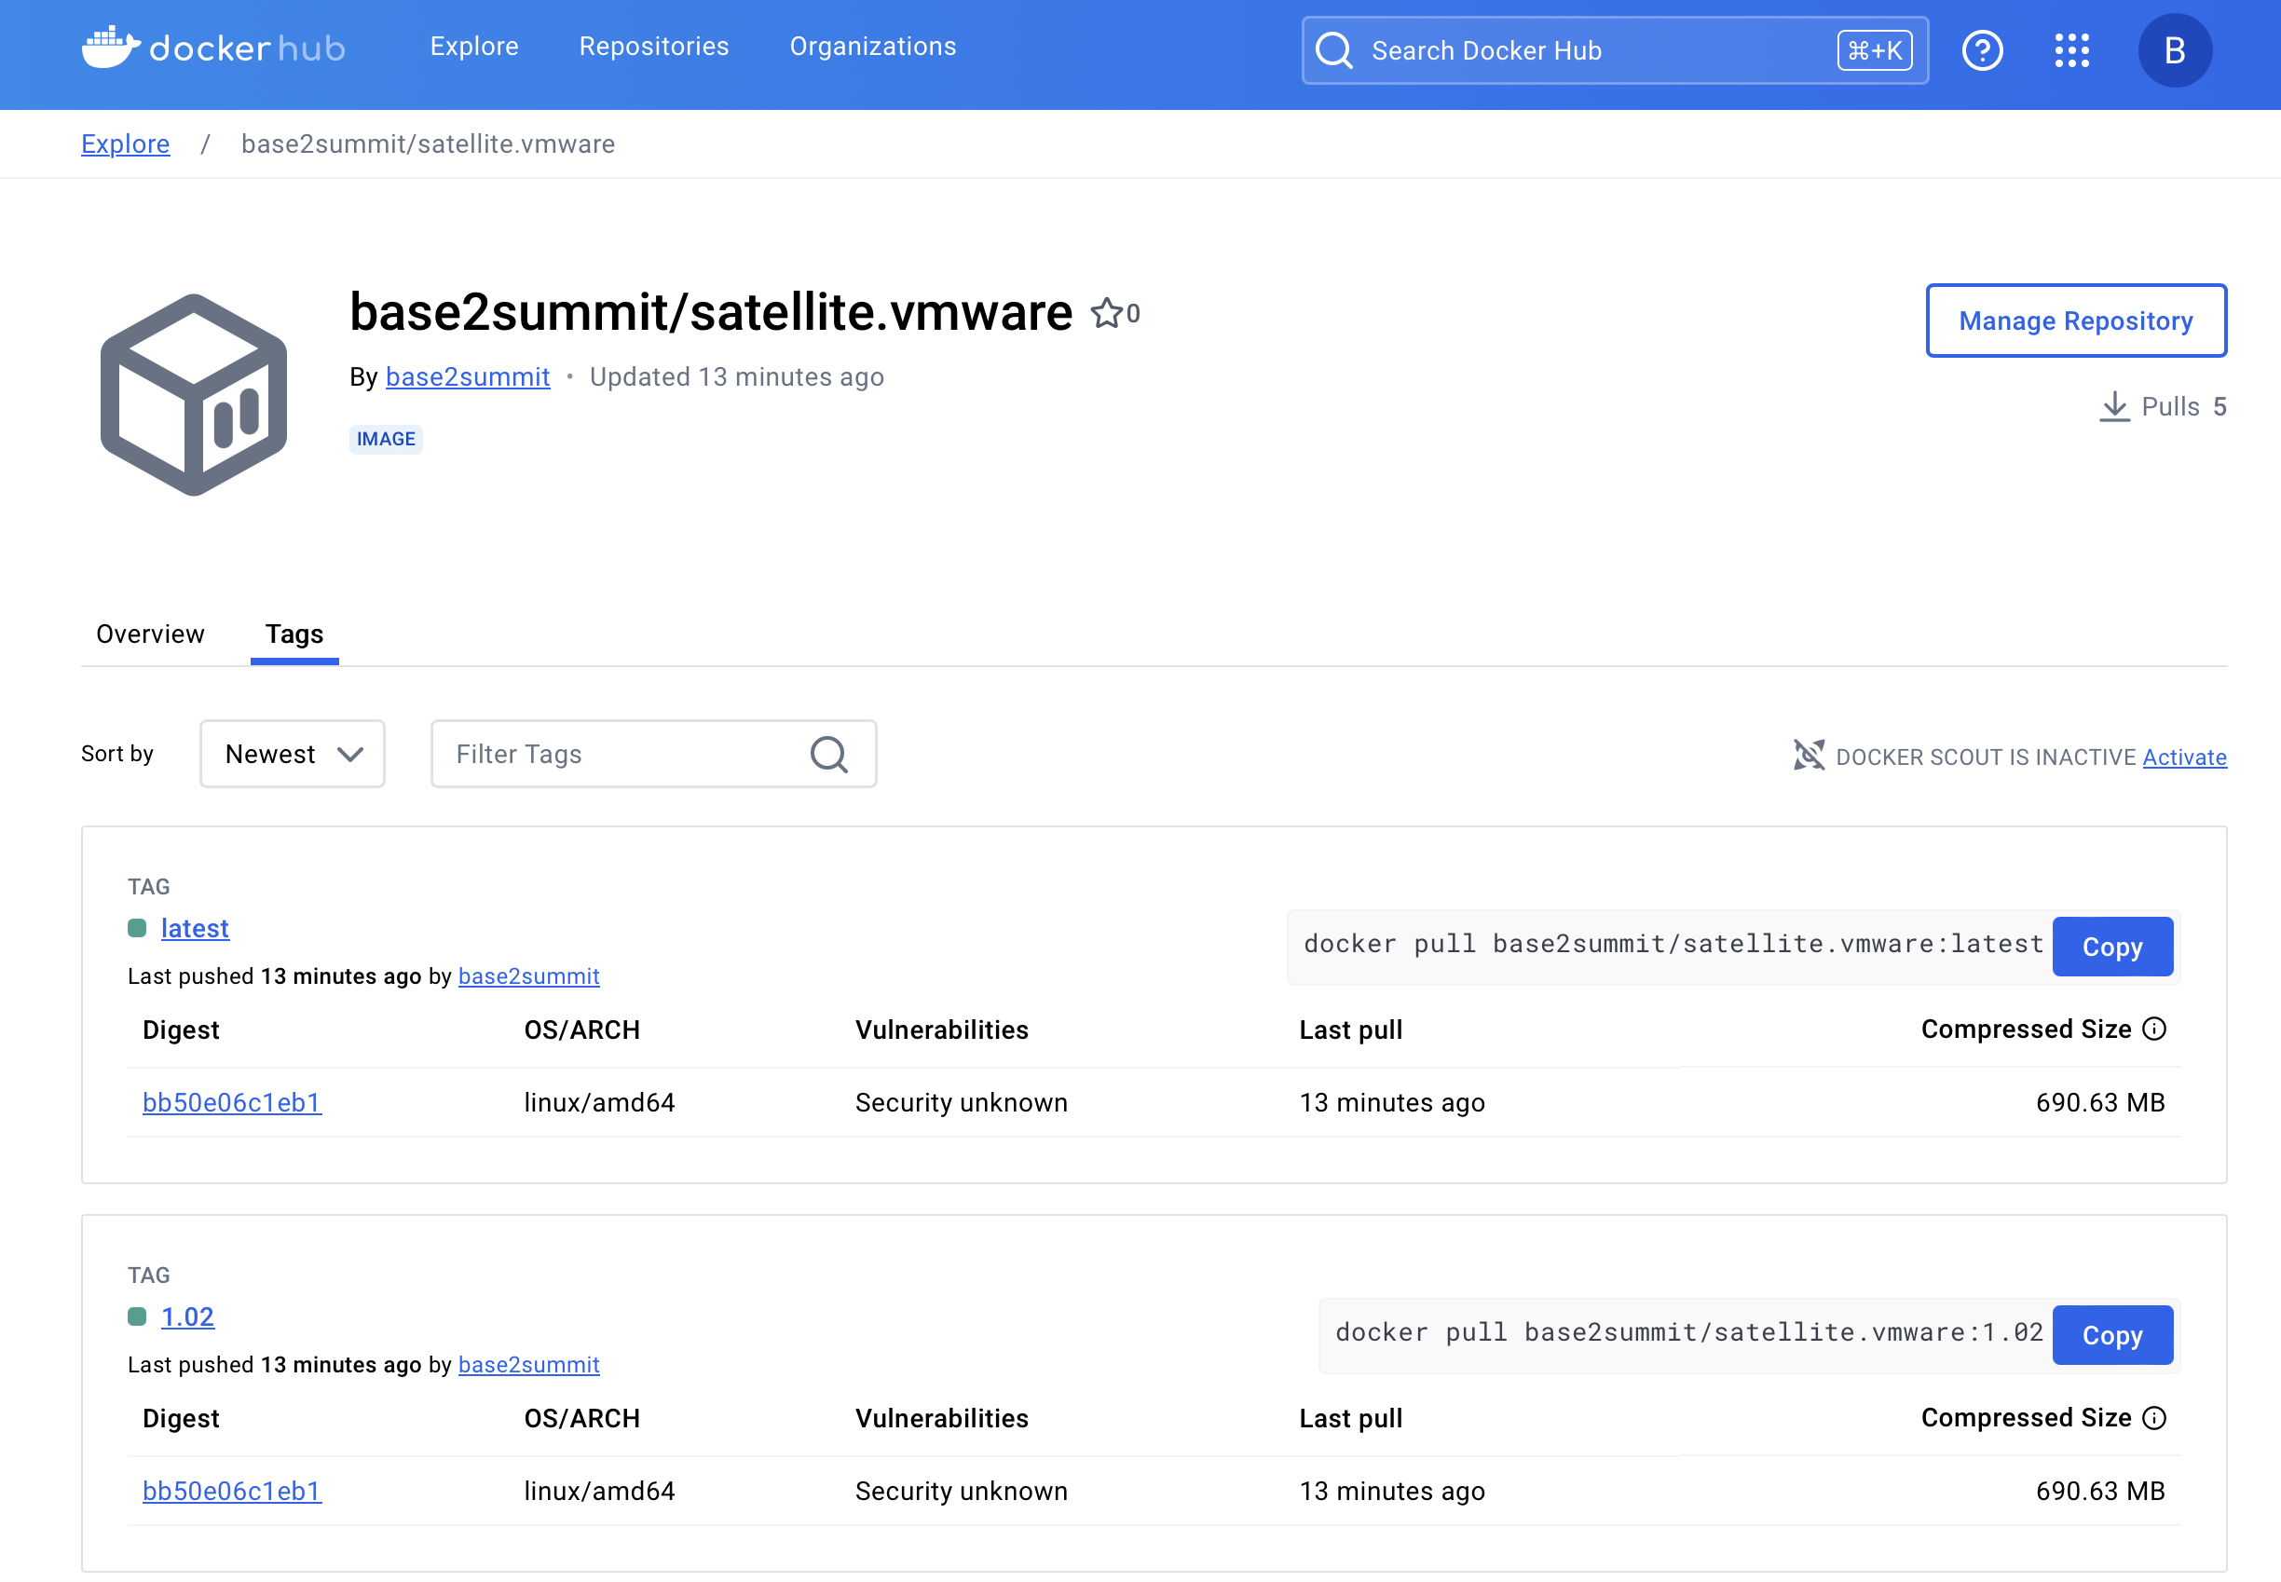Select docker pull satellite.vmware:1.02 command text
The width and height of the screenshot is (2281, 1582).
pos(1689,1332)
